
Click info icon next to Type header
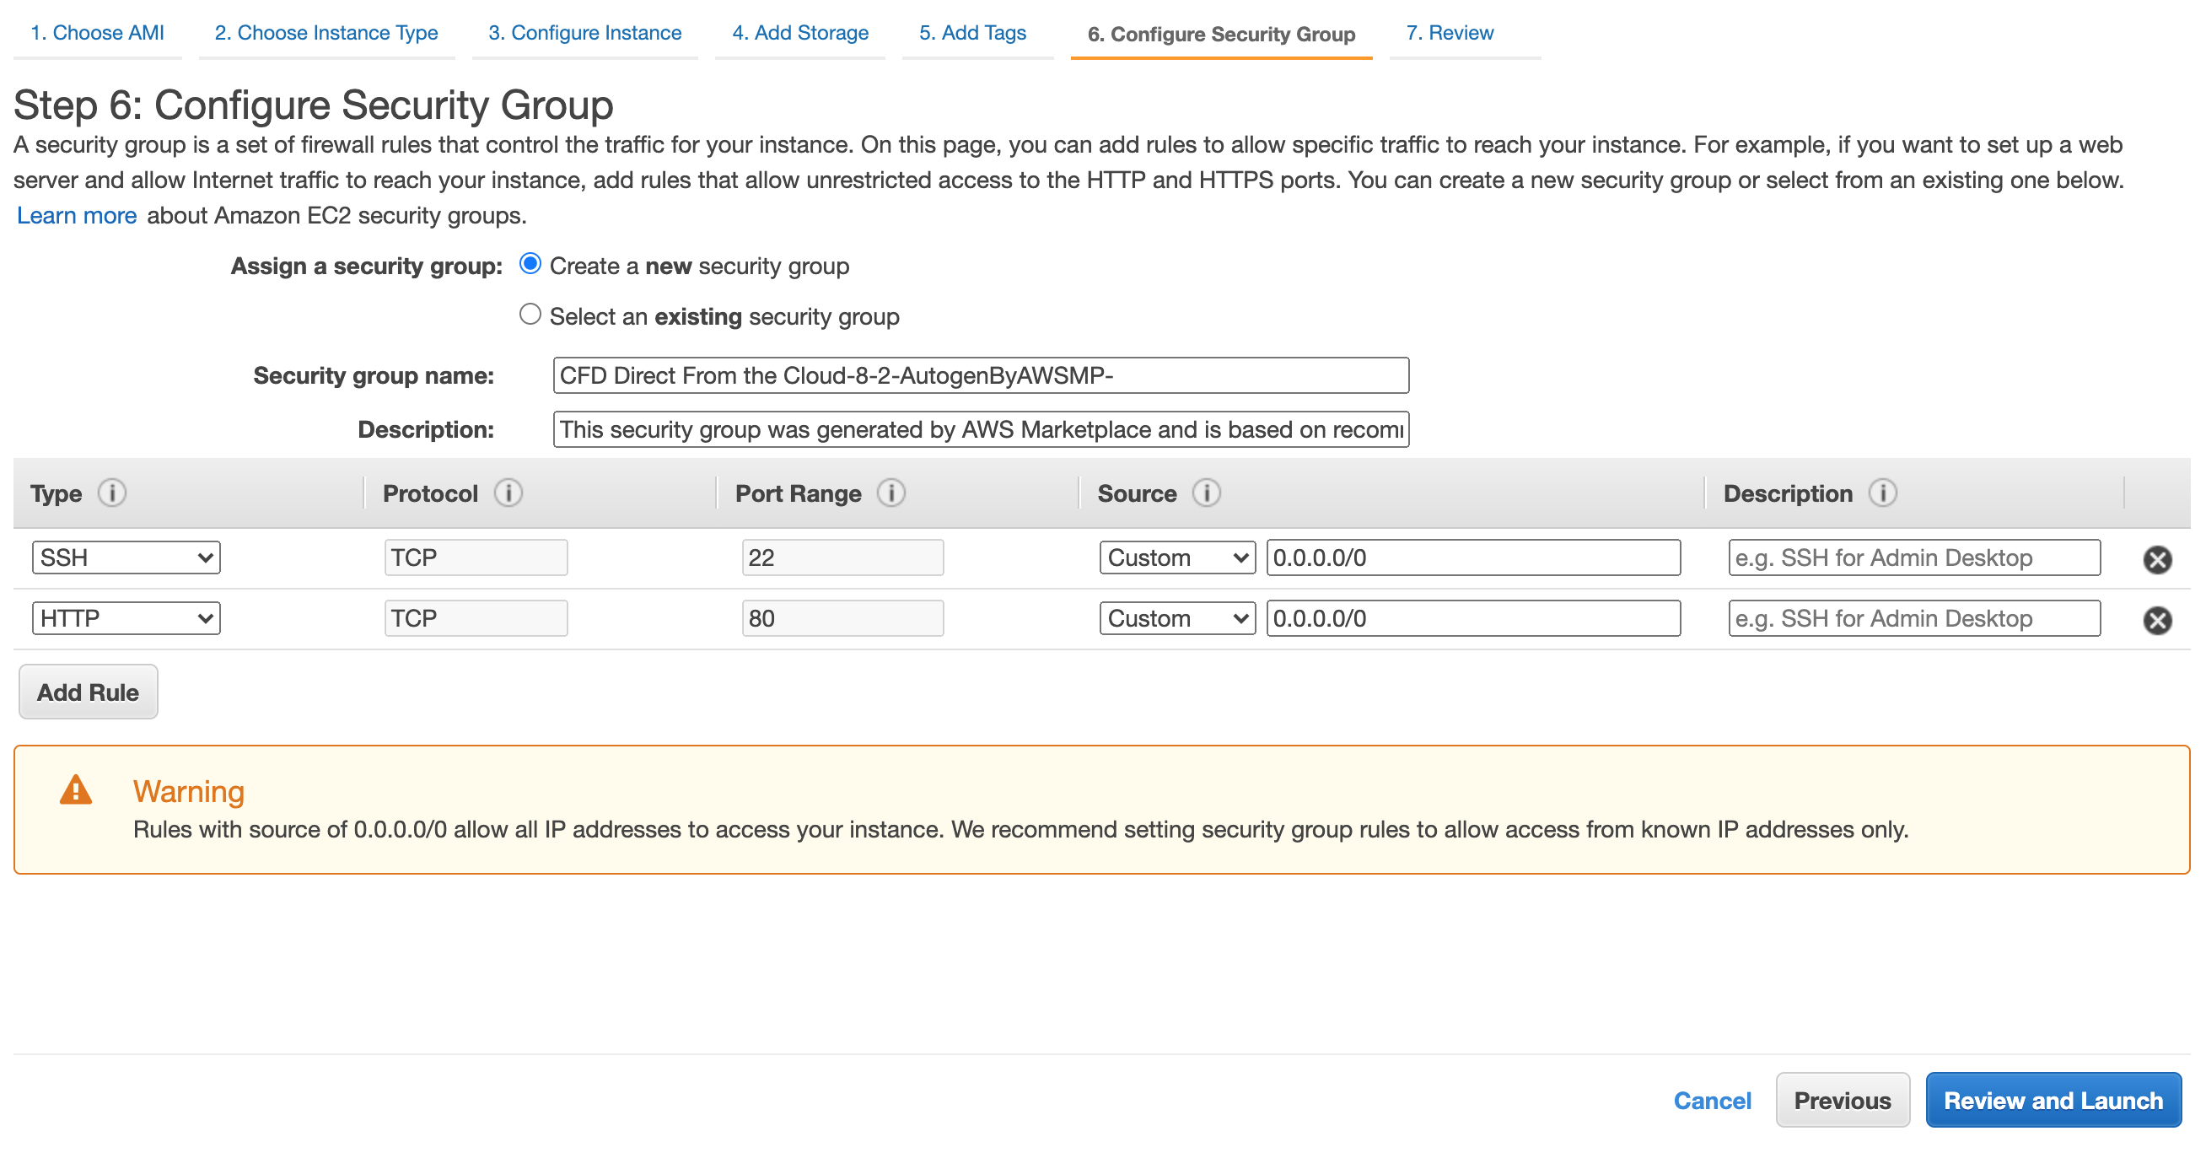112,493
